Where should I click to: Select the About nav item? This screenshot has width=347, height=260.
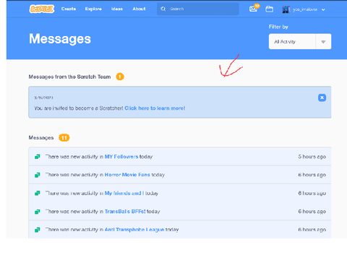click(x=139, y=9)
